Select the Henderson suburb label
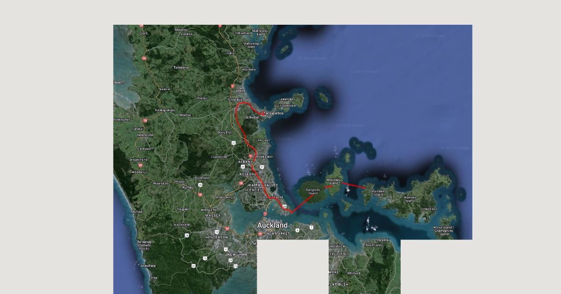Screen dimensions: 561x294 pos(216,237)
